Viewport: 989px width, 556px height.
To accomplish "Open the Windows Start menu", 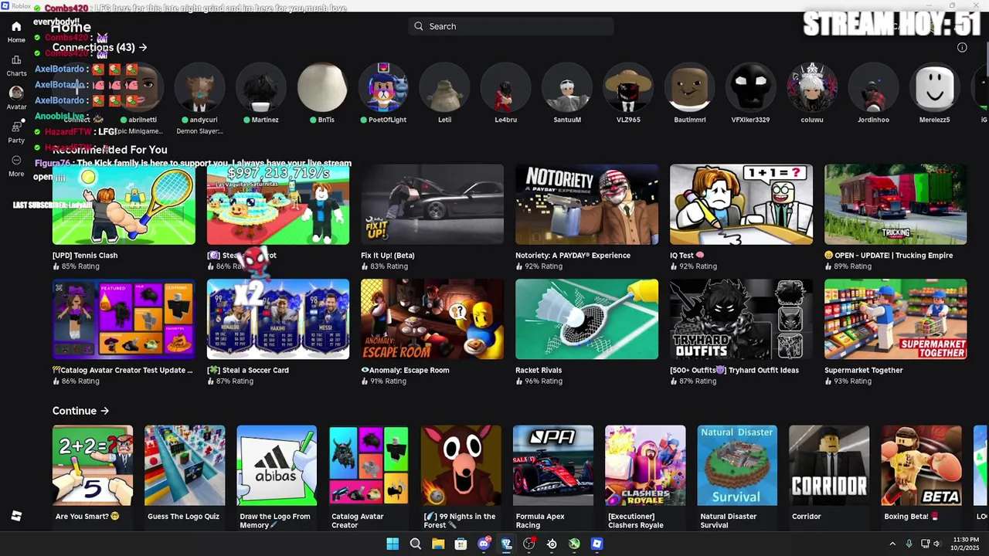I will [393, 544].
